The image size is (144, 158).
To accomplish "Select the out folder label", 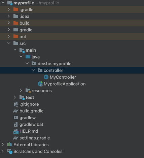I will (23, 37).
